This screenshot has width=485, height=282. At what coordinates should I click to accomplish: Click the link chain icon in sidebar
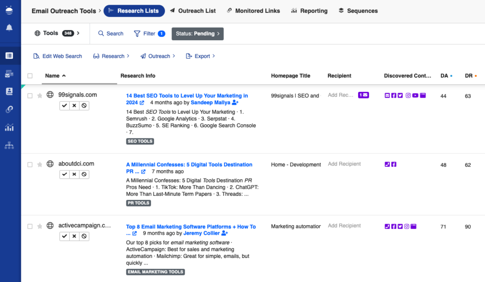[x=9, y=109]
